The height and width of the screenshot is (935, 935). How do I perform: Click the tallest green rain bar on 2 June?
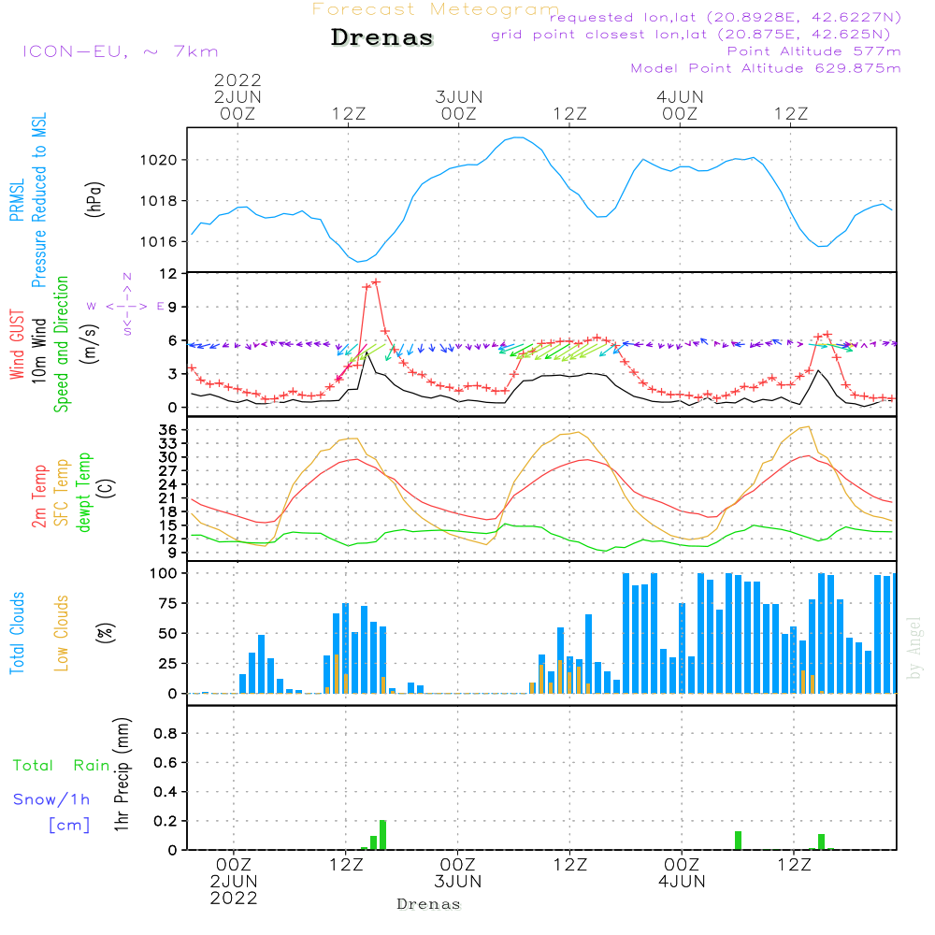click(x=382, y=835)
